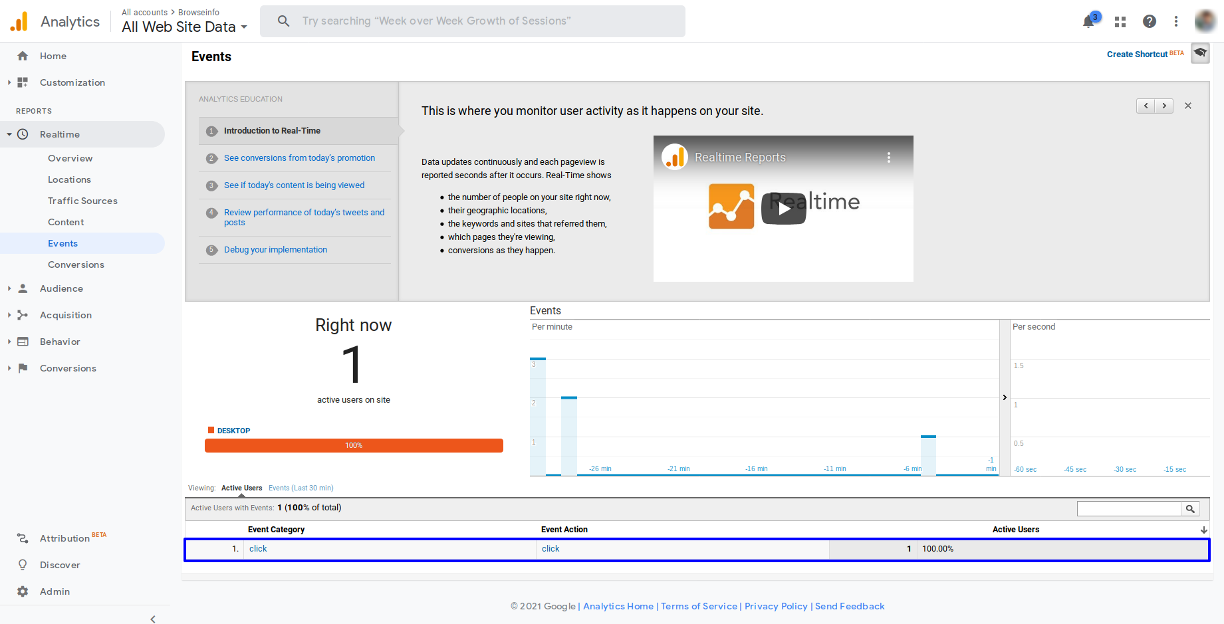Image resolution: width=1224 pixels, height=624 pixels.
Task: Open Realtime Content report
Action: [66, 222]
